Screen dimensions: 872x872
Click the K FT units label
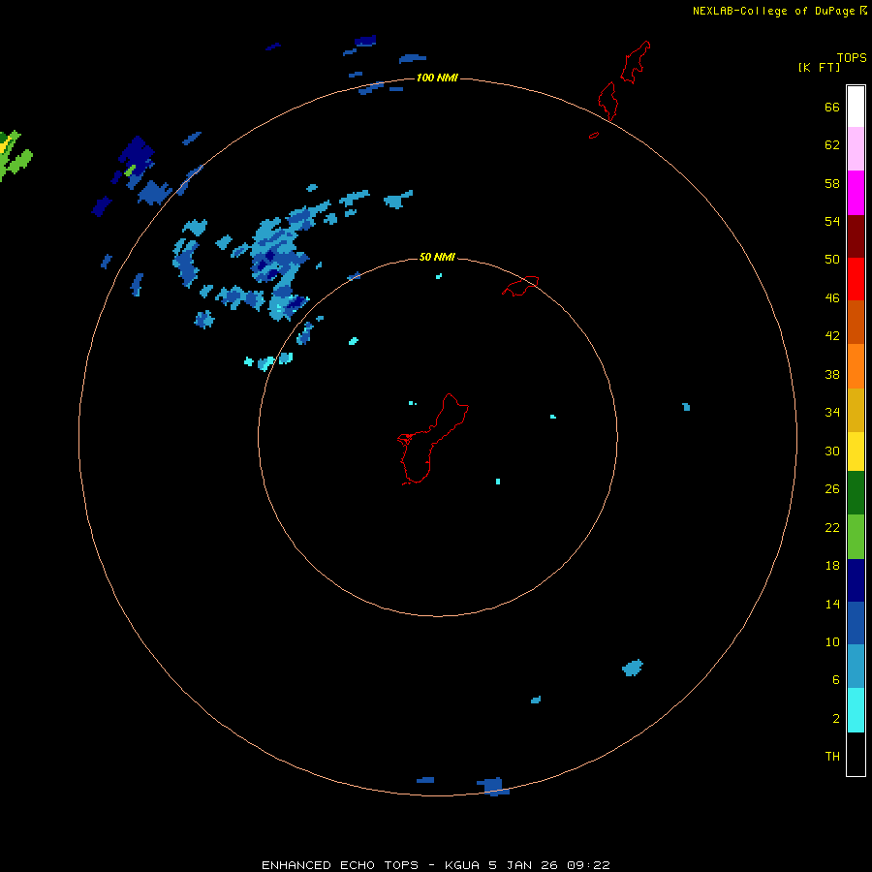tap(820, 67)
